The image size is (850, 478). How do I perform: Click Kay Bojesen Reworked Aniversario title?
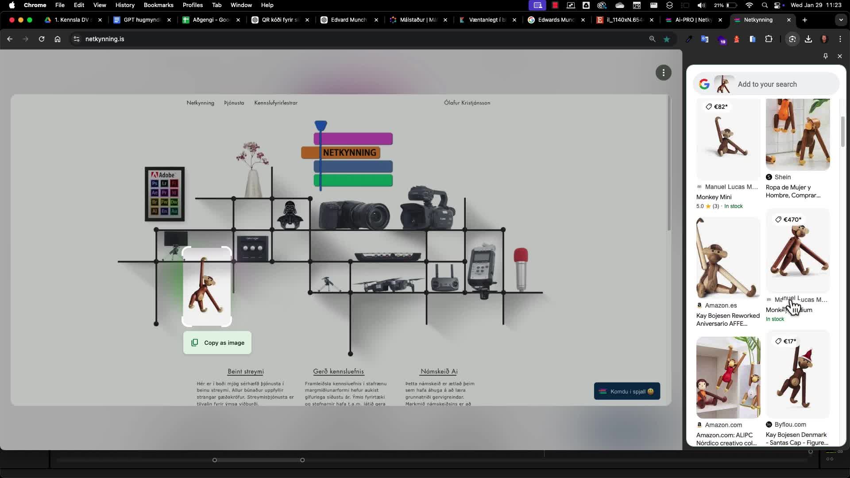728,320
